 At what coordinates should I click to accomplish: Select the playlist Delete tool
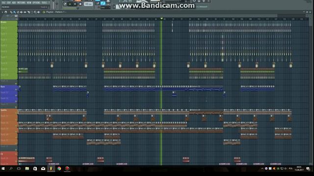point(18,12)
